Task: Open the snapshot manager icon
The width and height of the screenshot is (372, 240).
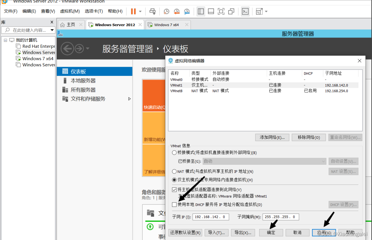Action: (187, 11)
